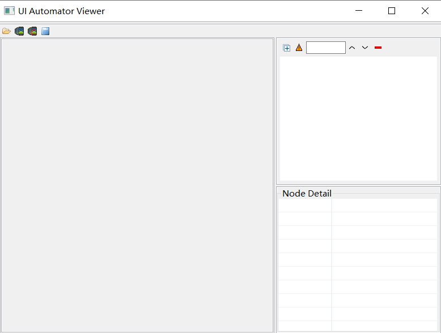Capture compressed hierarchy screenshot, red Android icon
This screenshot has width=441, height=333.
[x=32, y=31]
